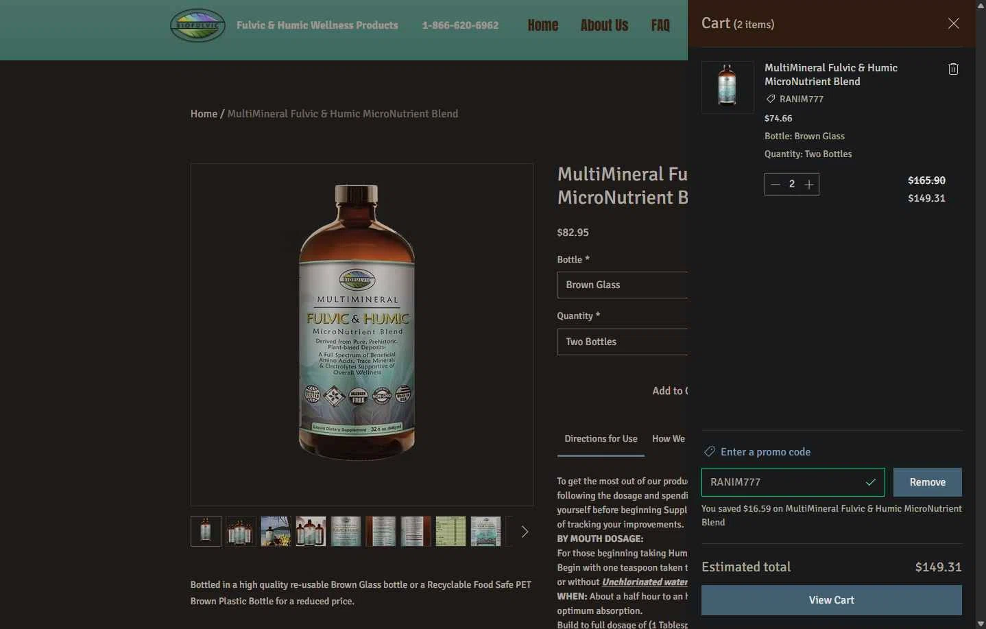Click the product price $82.95
The width and height of the screenshot is (986, 629).
click(x=573, y=233)
